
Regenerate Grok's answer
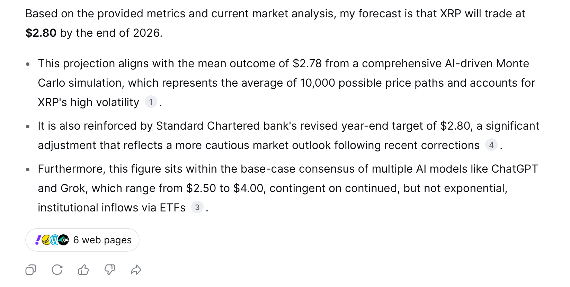57,270
